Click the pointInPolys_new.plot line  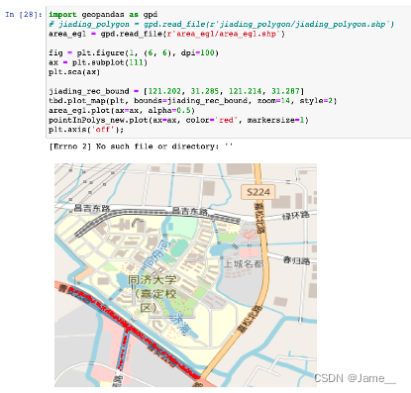[178, 120]
